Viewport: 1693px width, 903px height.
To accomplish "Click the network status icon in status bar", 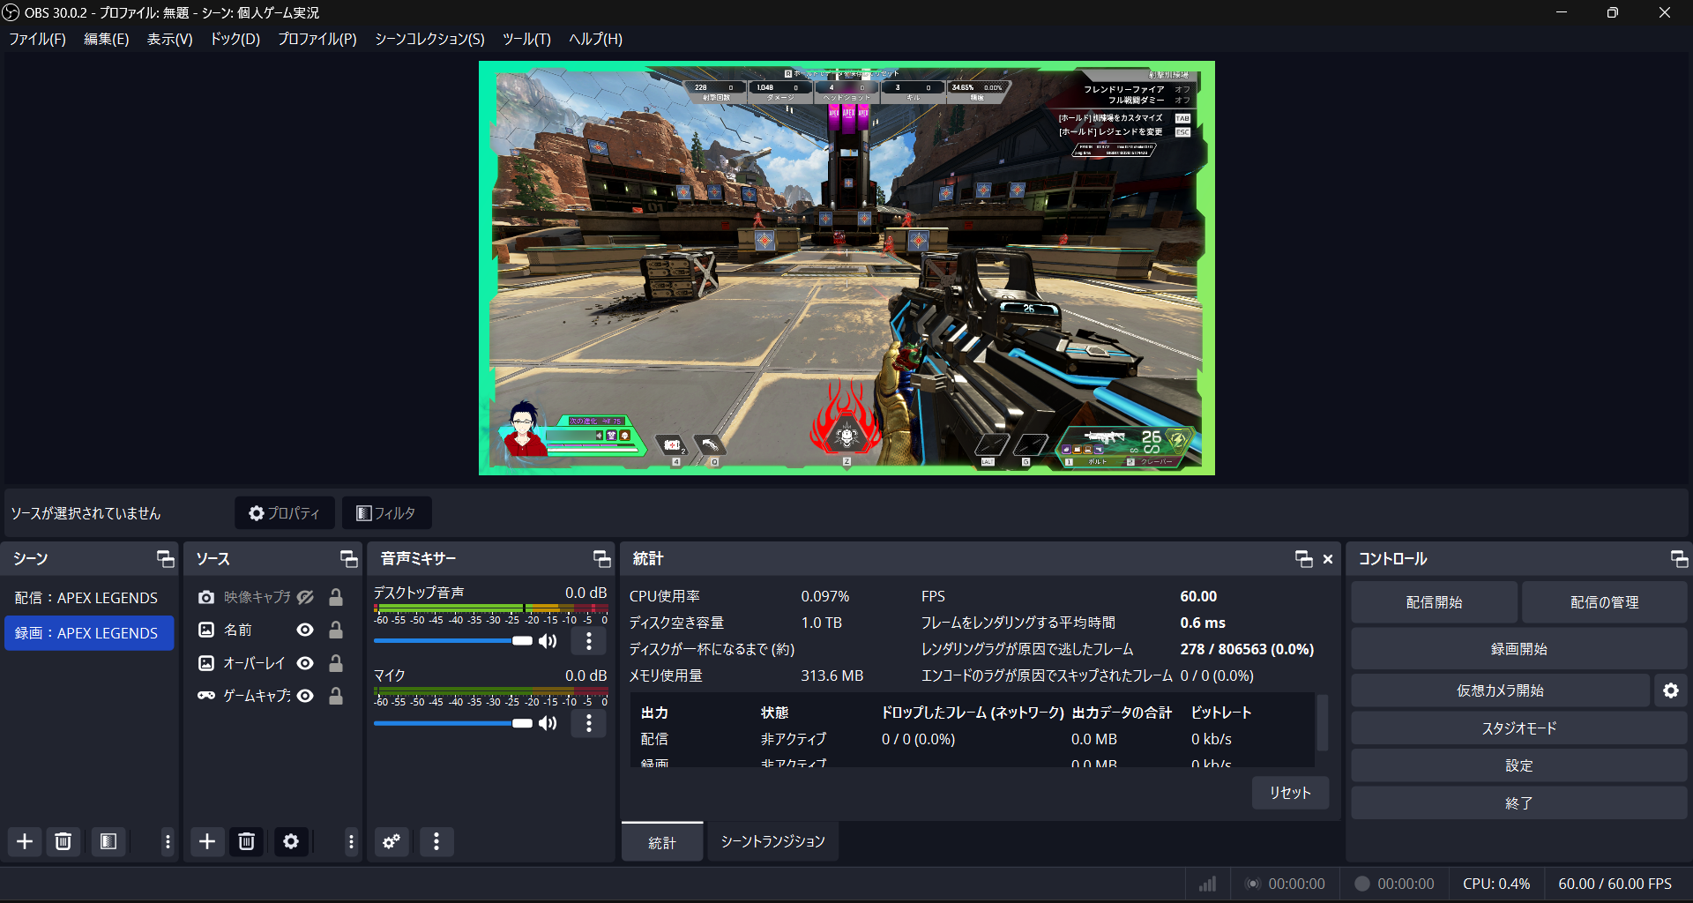I will click(1206, 883).
